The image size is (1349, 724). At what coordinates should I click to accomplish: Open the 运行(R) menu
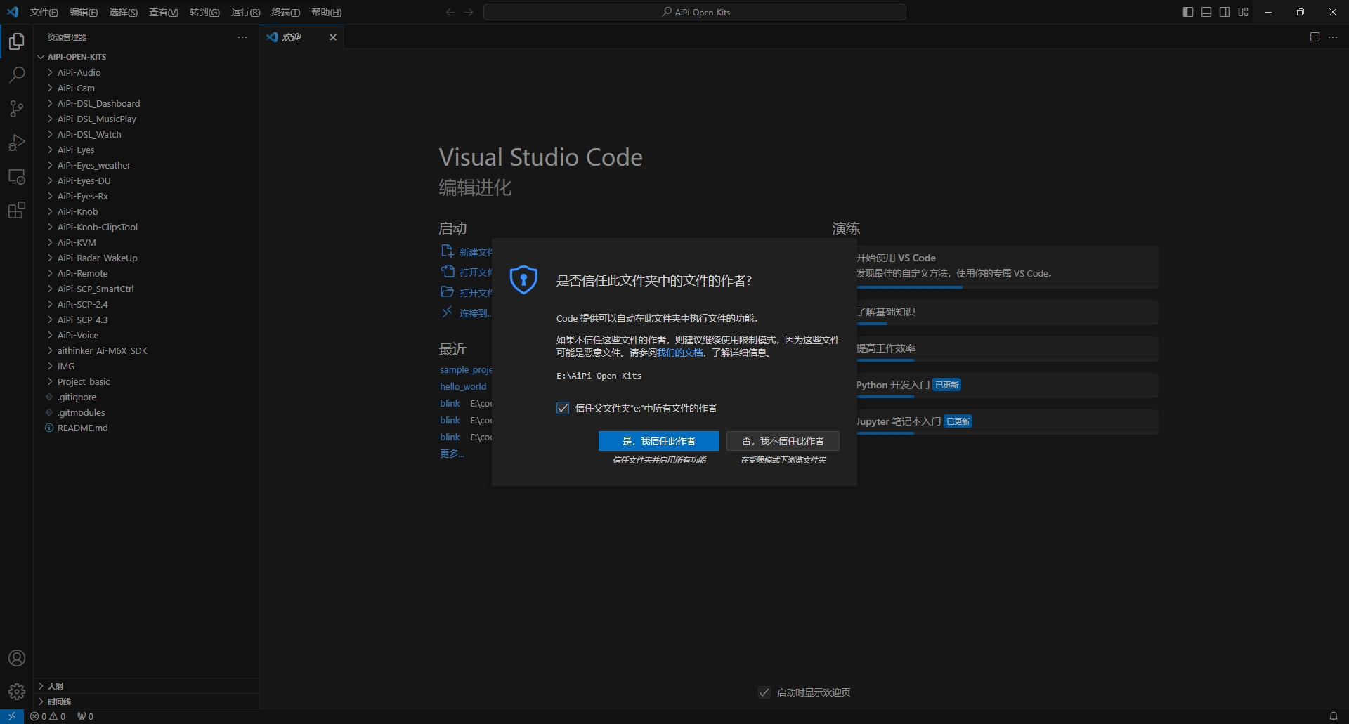click(245, 12)
